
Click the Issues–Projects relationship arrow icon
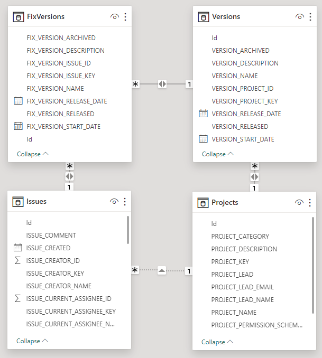[162, 271]
